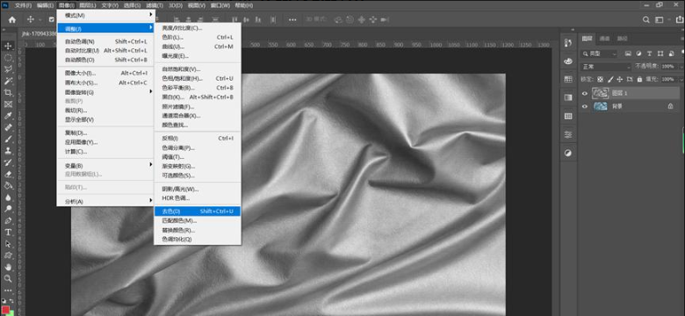Viewport: 685px width, 316px height.
Task: Select the Clone Stamp tool
Action: coord(8,151)
